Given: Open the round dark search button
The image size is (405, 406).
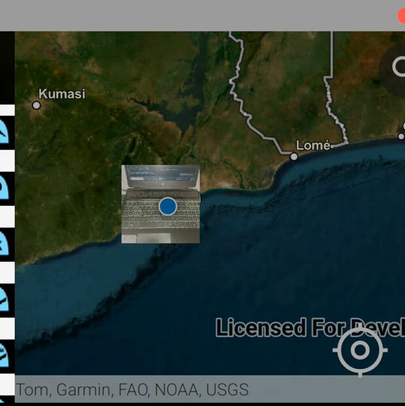Looking at the screenshot, I should (394, 67).
